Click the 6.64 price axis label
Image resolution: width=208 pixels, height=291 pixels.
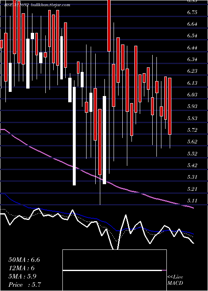(192, 24)
